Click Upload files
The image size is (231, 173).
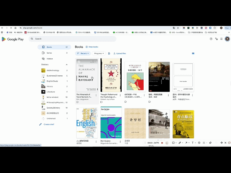point(119,53)
